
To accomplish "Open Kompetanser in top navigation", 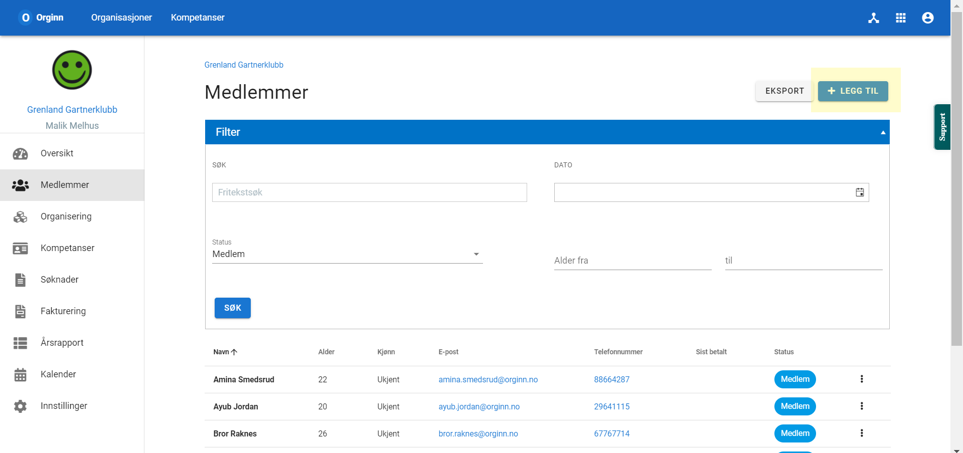I will 198,18.
